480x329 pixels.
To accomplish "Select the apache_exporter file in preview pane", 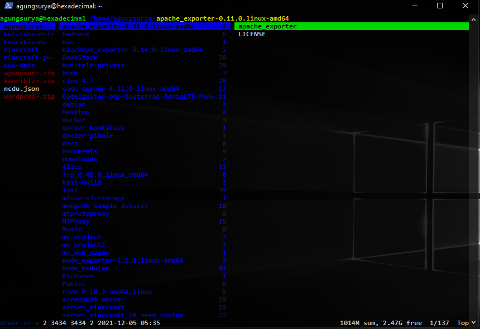I will click(267, 26).
